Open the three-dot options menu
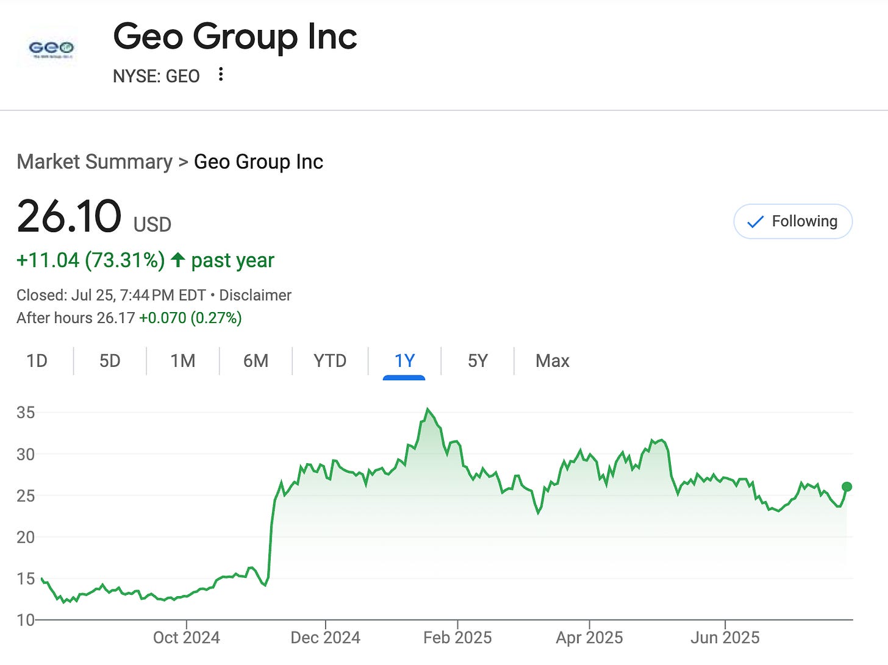The width and height of the screenshot is (888, 665). [x=221, y=75]
